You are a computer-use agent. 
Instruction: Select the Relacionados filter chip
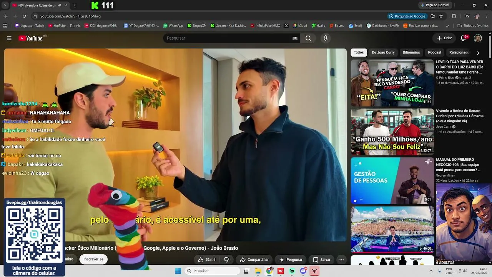point(459,52)
